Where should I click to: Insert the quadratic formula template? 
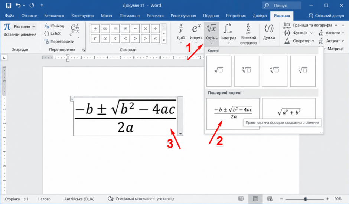(x=233, y=113)
